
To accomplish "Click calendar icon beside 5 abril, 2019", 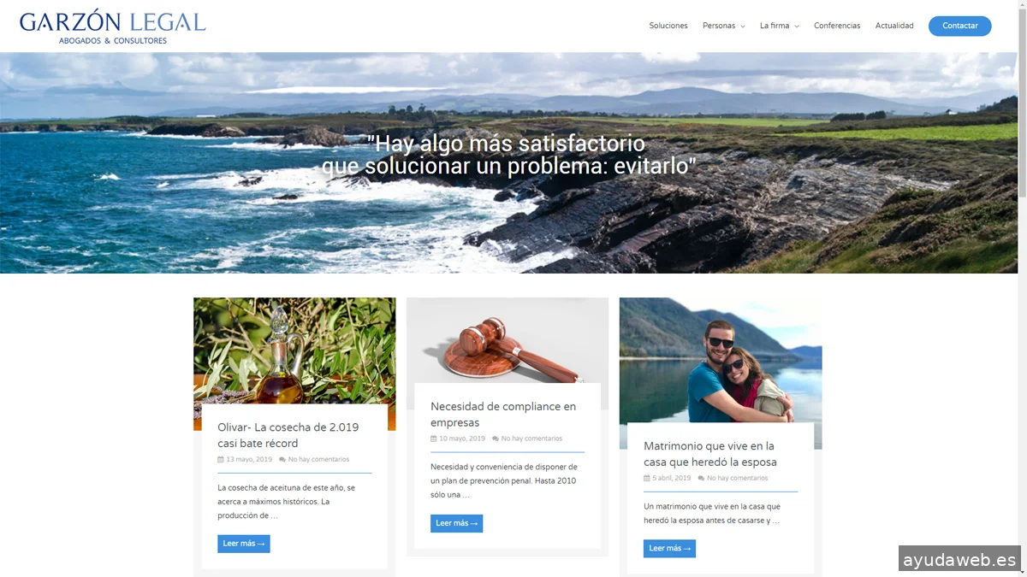I will [x=647, y=479].
